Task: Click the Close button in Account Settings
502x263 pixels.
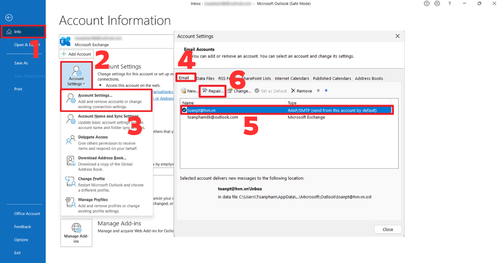Action: [388, 230]
